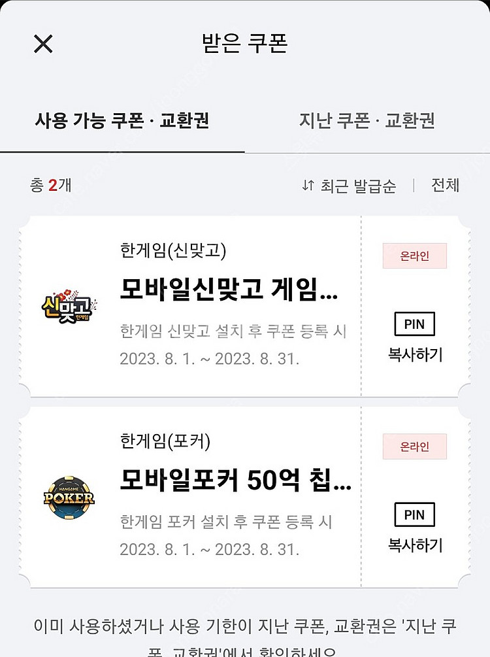Click the PIN icon on the 신맞고 coupon

pyautogui.click(x=414, y=324)
